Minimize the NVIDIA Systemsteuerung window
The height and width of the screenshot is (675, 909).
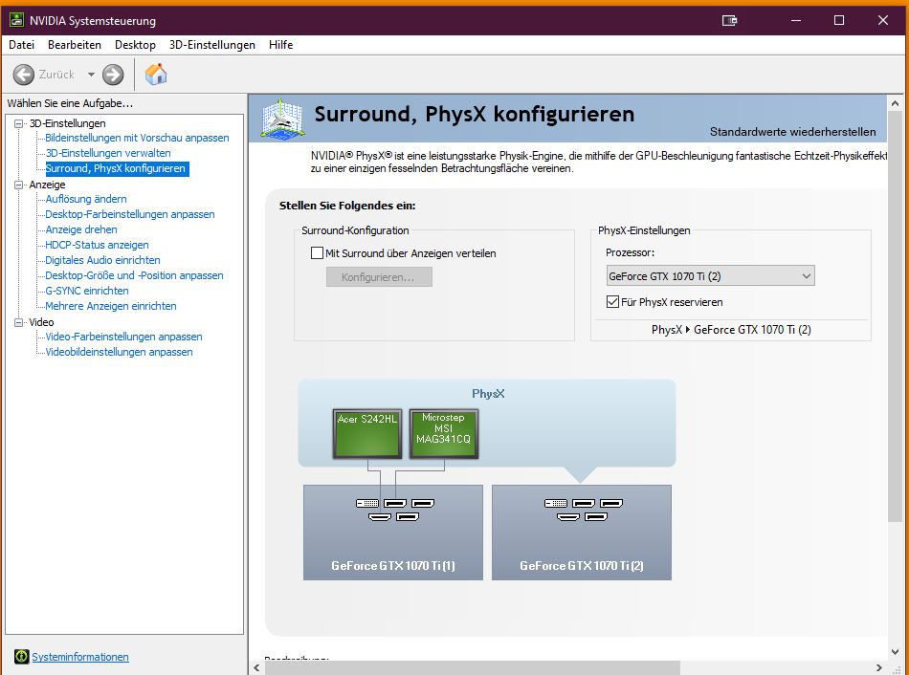click(796, 20)
